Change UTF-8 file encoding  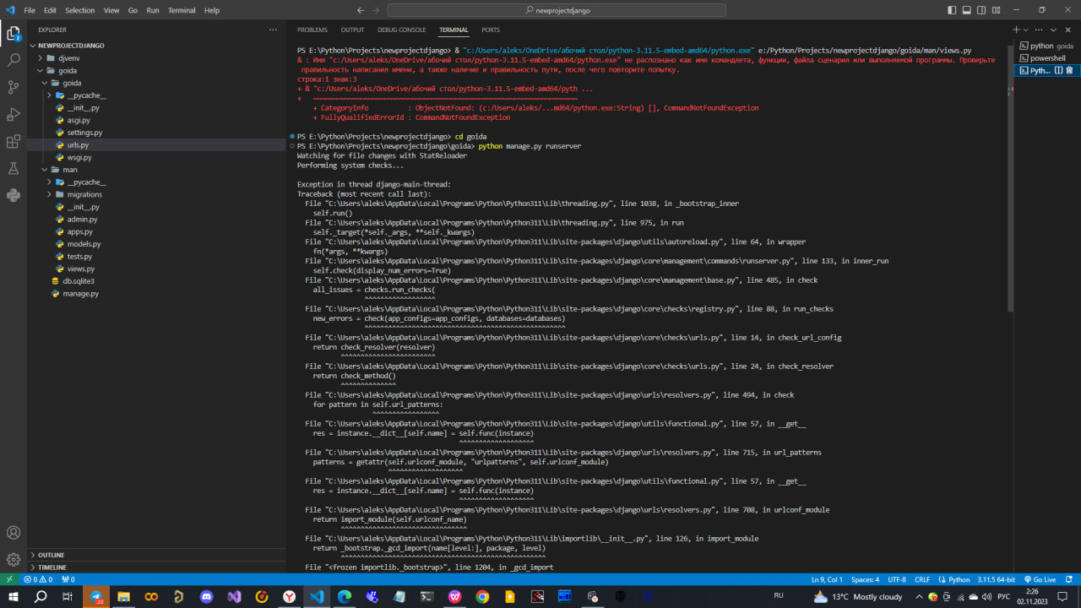pos(897,579)
